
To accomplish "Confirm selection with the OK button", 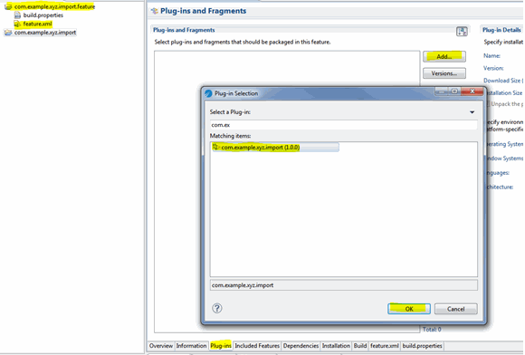I will pyautogui.click(x=409, y=309).
